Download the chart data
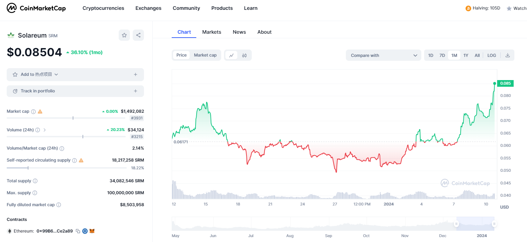This screenshot has height=242, width=527. click(508, 55)
